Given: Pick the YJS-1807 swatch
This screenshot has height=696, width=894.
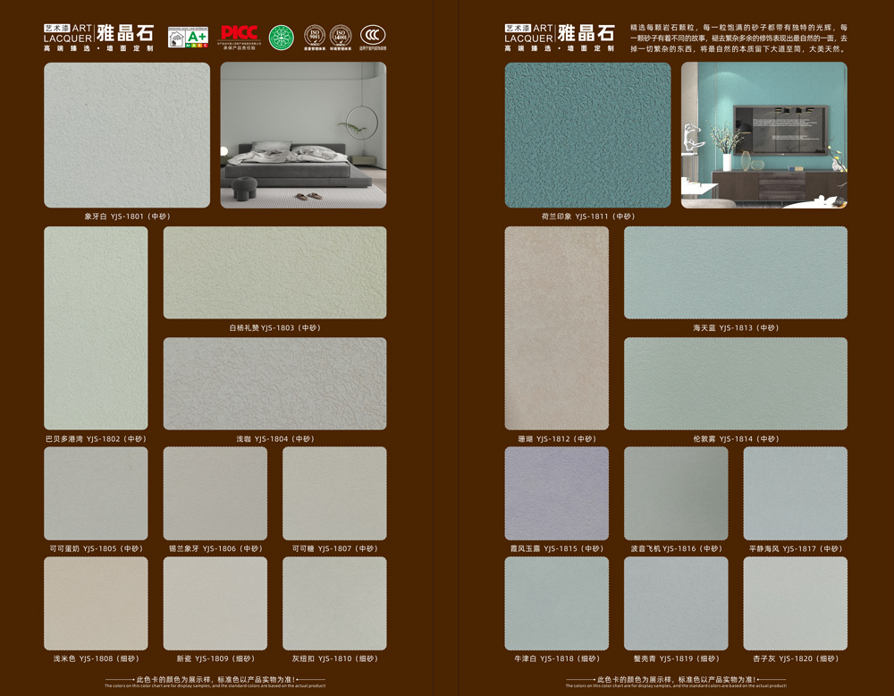Looking at the screenshot, I should (x=334, y=494).
